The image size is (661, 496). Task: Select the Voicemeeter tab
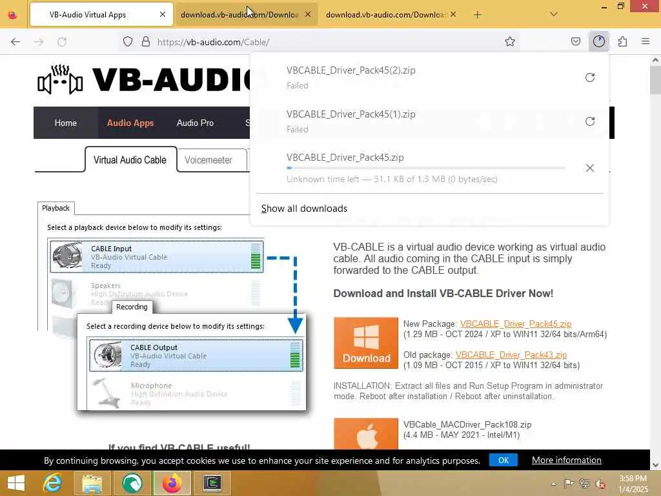click(208, 160)
